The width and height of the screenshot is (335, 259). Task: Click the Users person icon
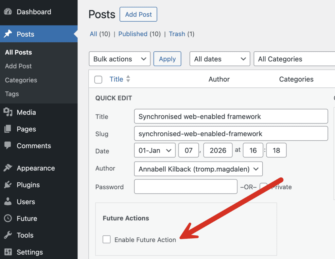point(8,202)
